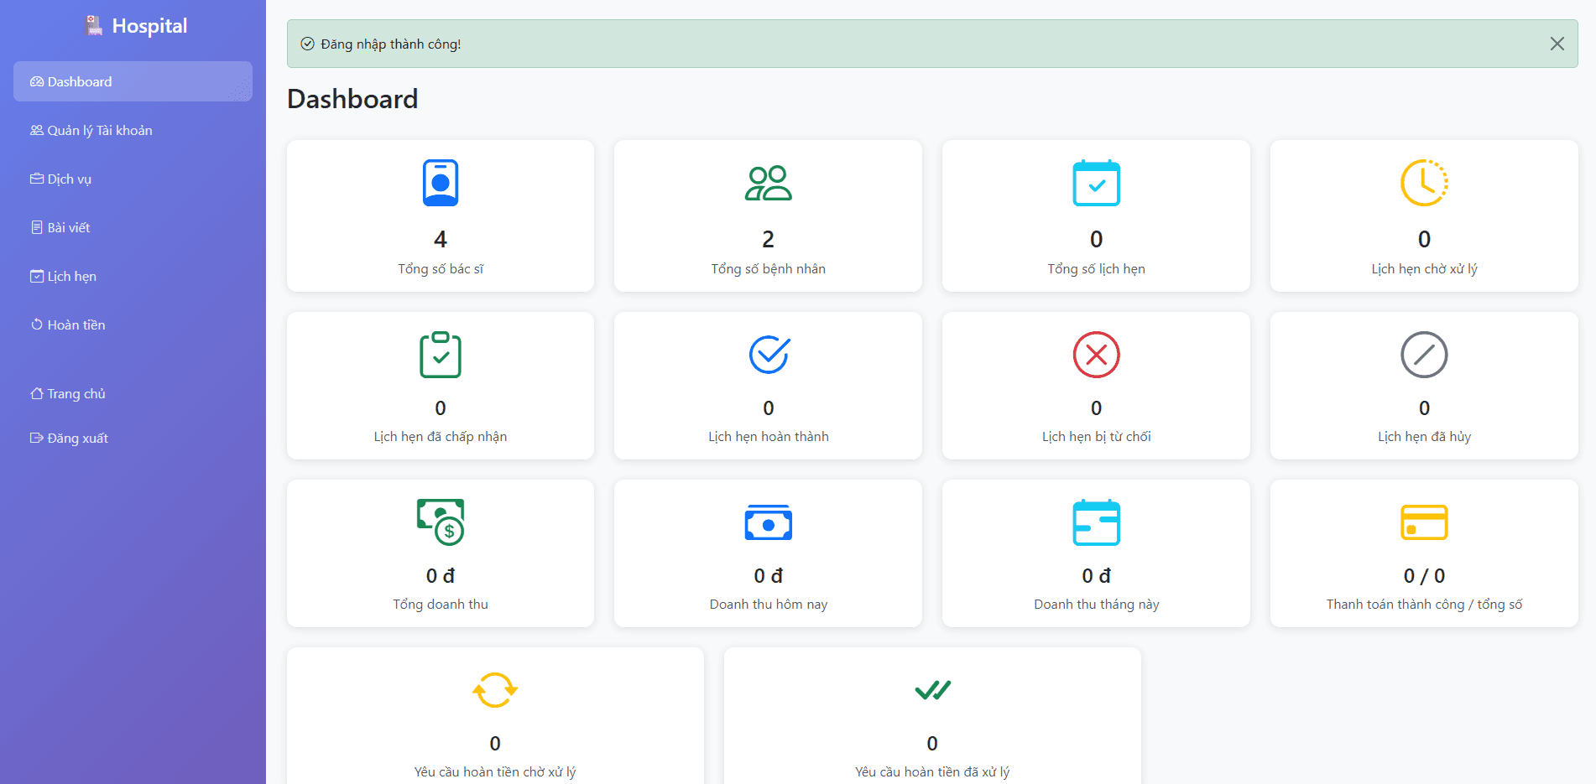Click the Hospital brand title
This screenshot has width=1596, height=784.
pyautogui.click(x=149, y=26)
